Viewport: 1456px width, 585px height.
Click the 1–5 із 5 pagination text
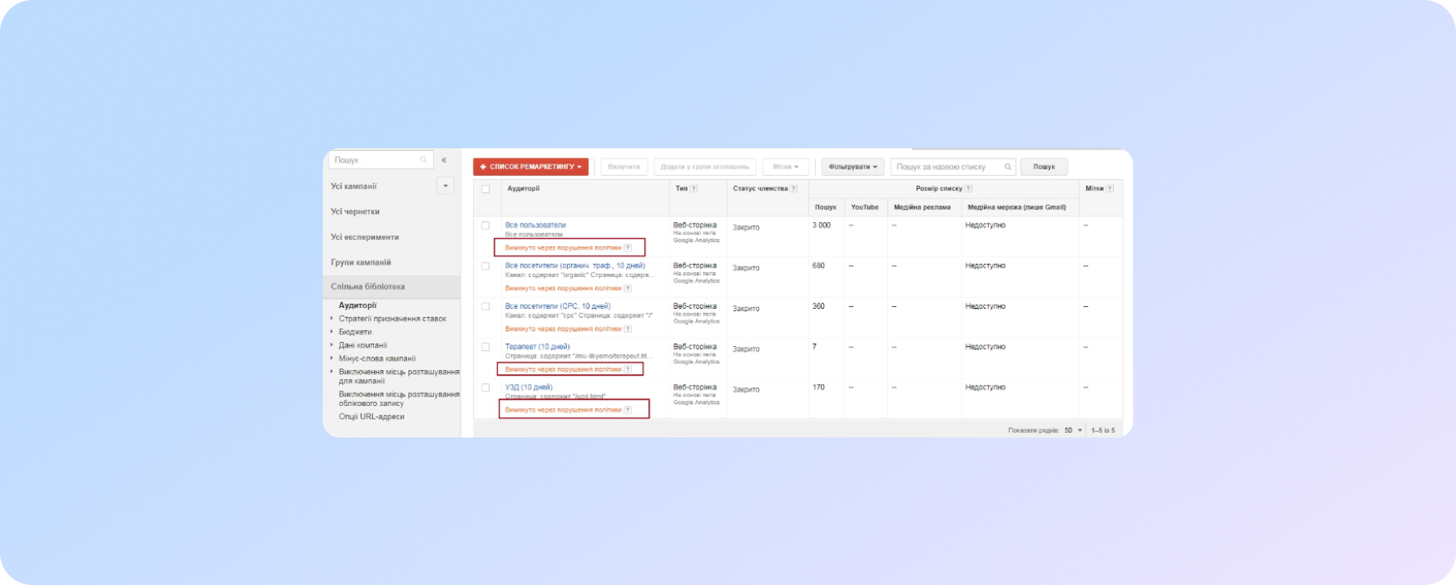pyautogui.click(x=1103, y=430)
